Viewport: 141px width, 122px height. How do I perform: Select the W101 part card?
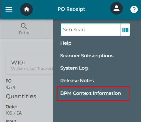tap(29, 64)
